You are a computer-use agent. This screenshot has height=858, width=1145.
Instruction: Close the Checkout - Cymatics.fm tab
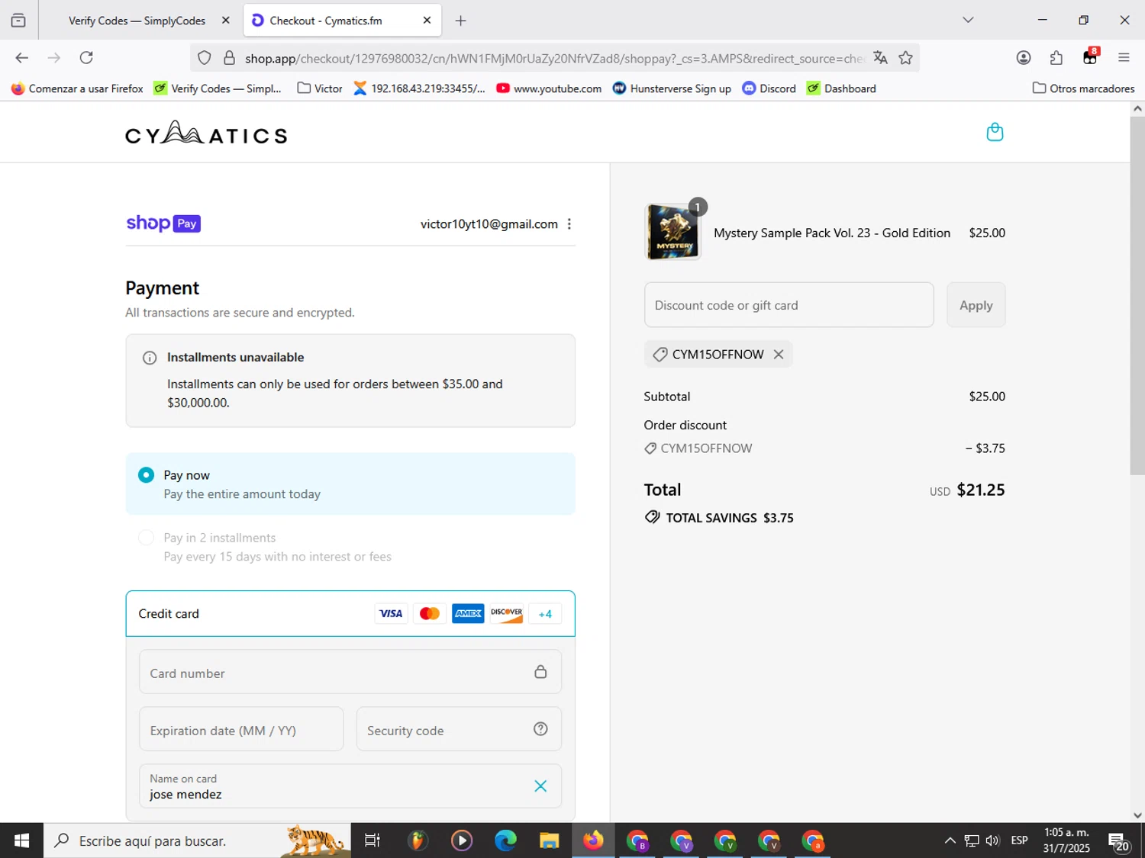427,21
